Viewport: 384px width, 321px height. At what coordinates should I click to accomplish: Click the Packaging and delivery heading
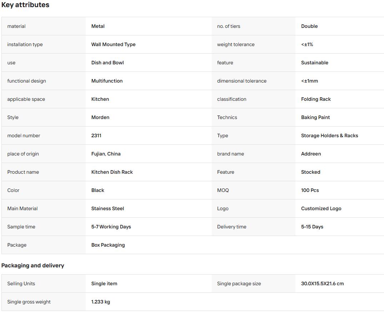tap(32, 266)
